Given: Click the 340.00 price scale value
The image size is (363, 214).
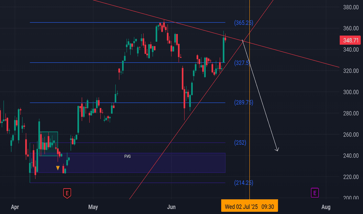Looking at the screenshot, I should [351, 50].
